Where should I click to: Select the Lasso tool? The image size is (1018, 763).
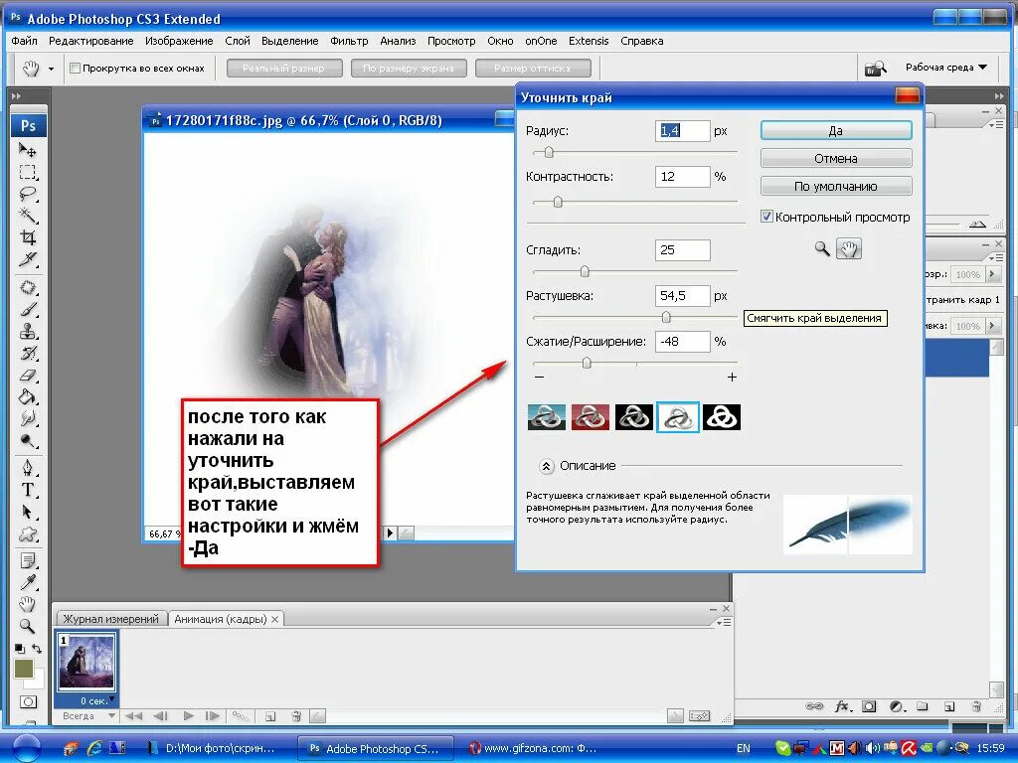click(x=28, y=194)
